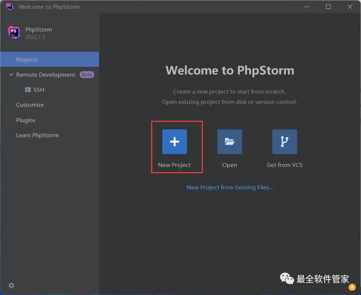The image size is (361, 295).
Task: Click the SSH terminal icon
Action: (x=28, y=90)
